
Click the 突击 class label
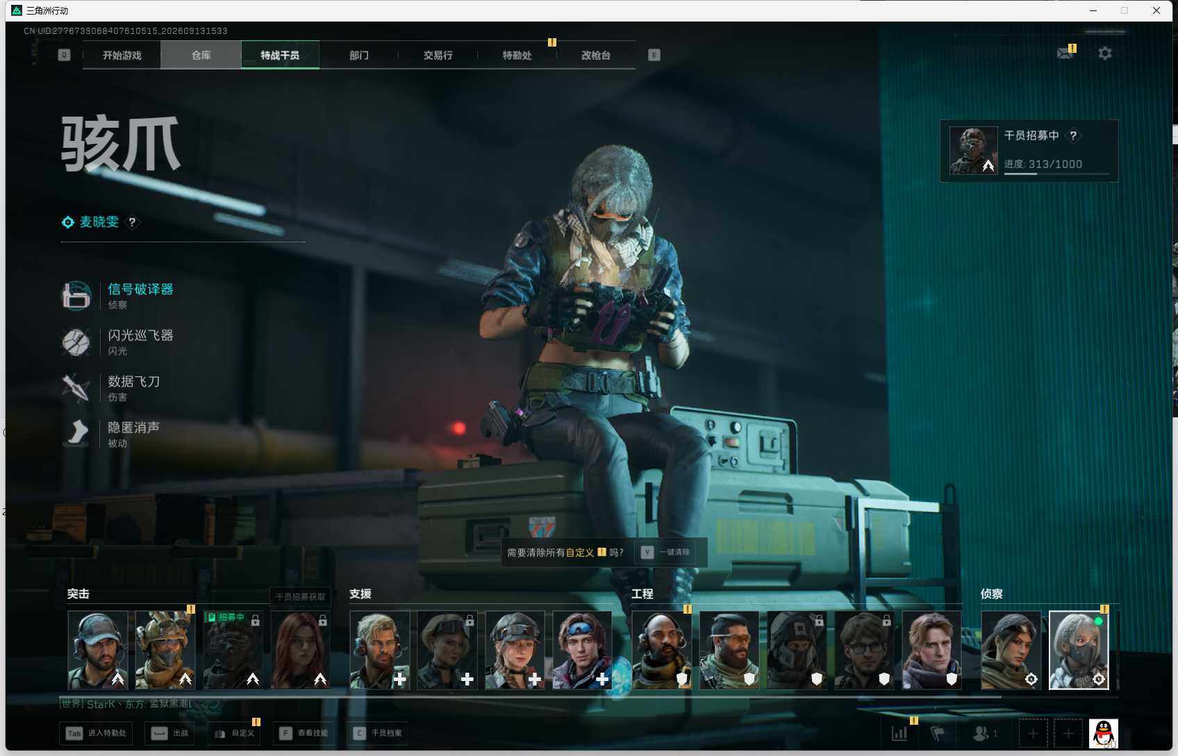point(78,594)
